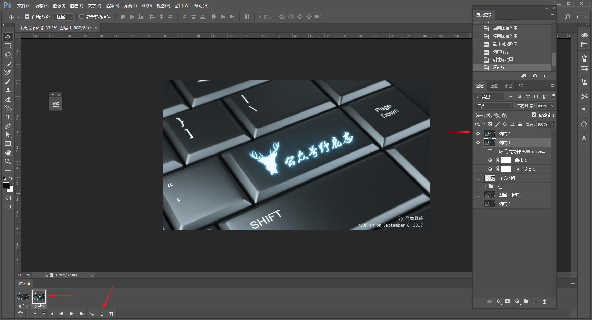
Task: Click the History panel scrollbar
Action: click(x=553, y=59)
